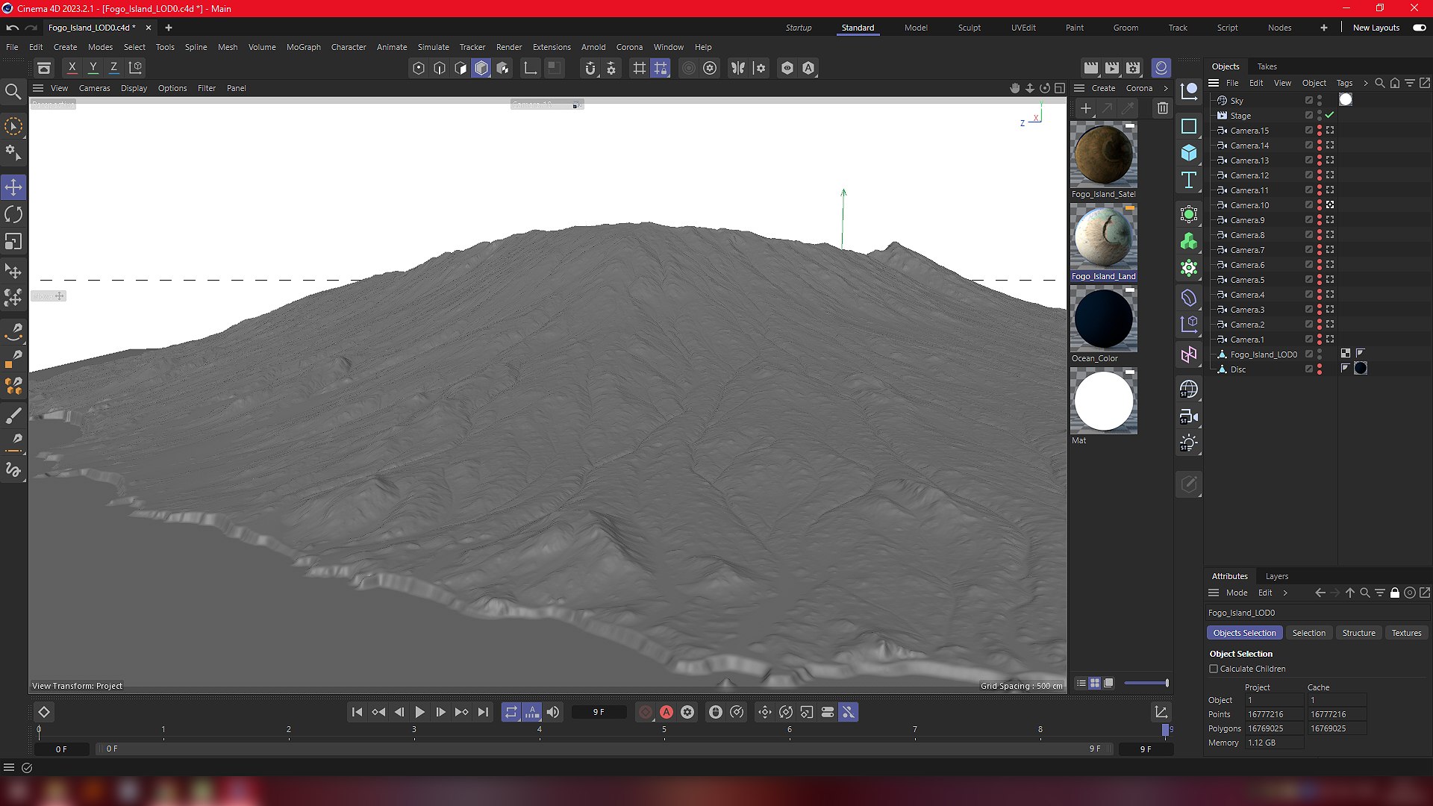The image size is (1433, 806).
Task: Go to end of animation
Action: tap(483, 712)
